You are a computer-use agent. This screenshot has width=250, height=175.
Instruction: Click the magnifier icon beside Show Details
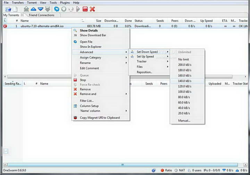pos(75,30)
